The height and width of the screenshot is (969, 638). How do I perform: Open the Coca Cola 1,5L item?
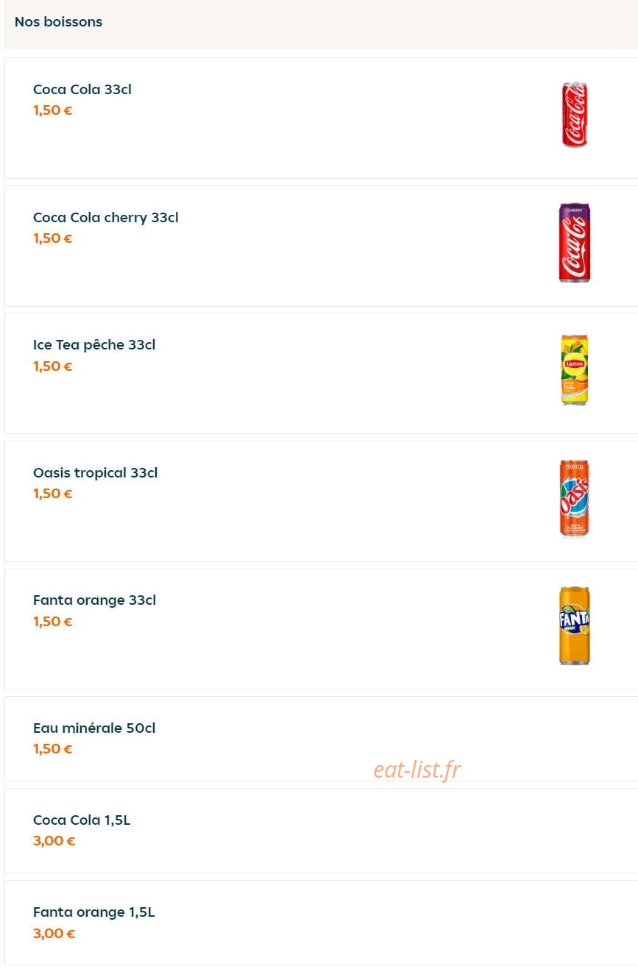(322, 831)
